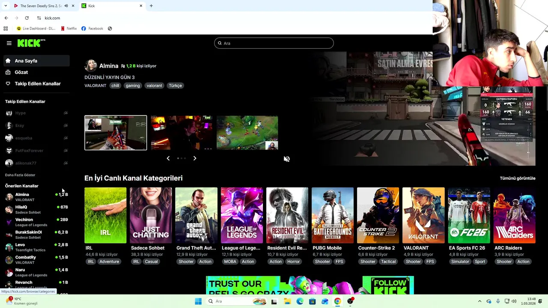Open the browser apps grid shortcut
Viewport: 548px width, 308px height.
(6, 29)
